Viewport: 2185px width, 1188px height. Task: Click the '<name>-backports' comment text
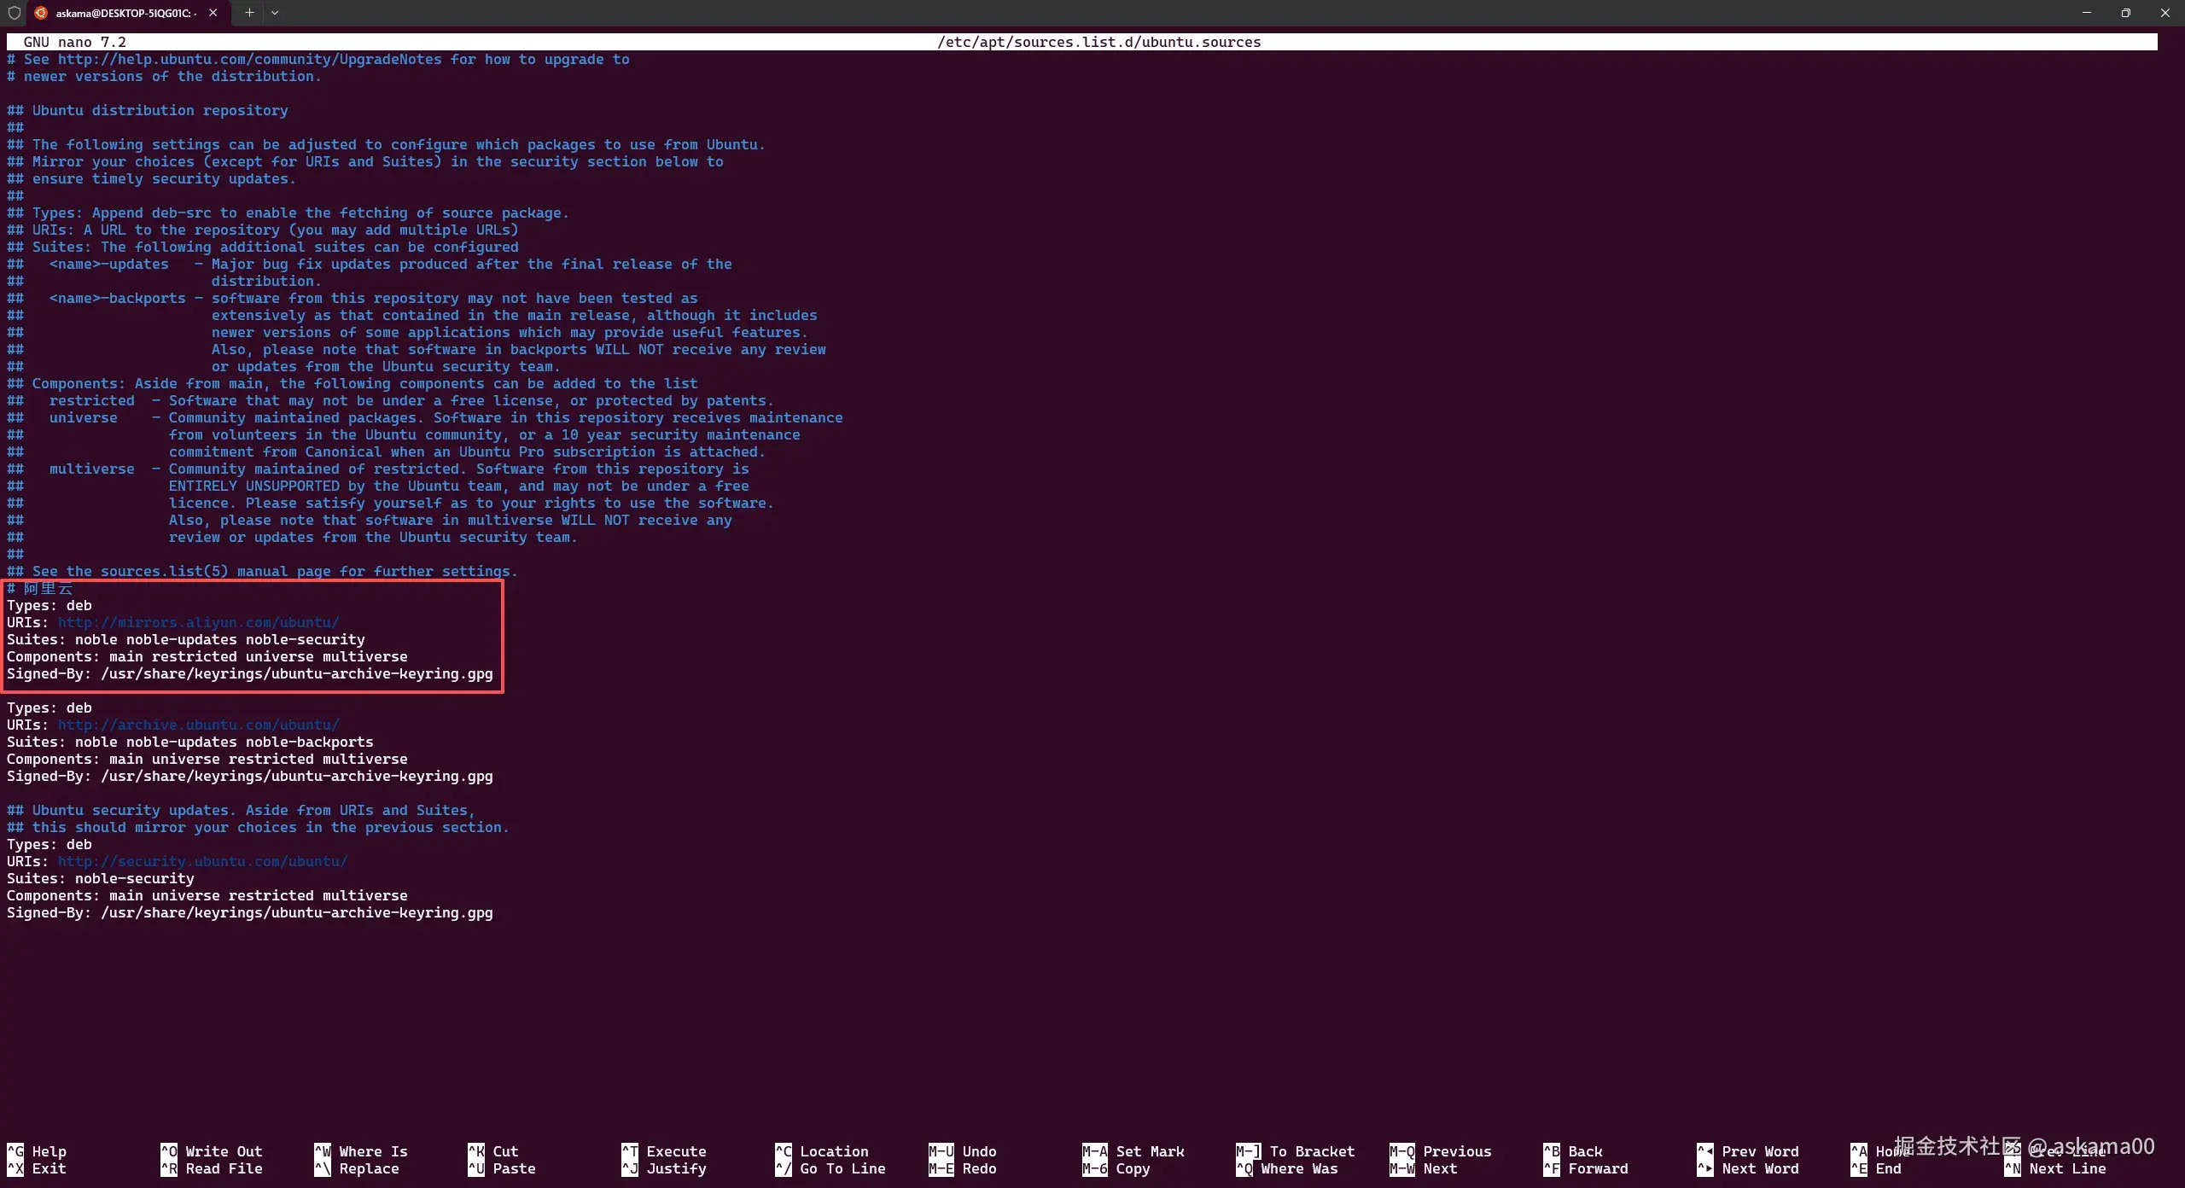(118, 299)
